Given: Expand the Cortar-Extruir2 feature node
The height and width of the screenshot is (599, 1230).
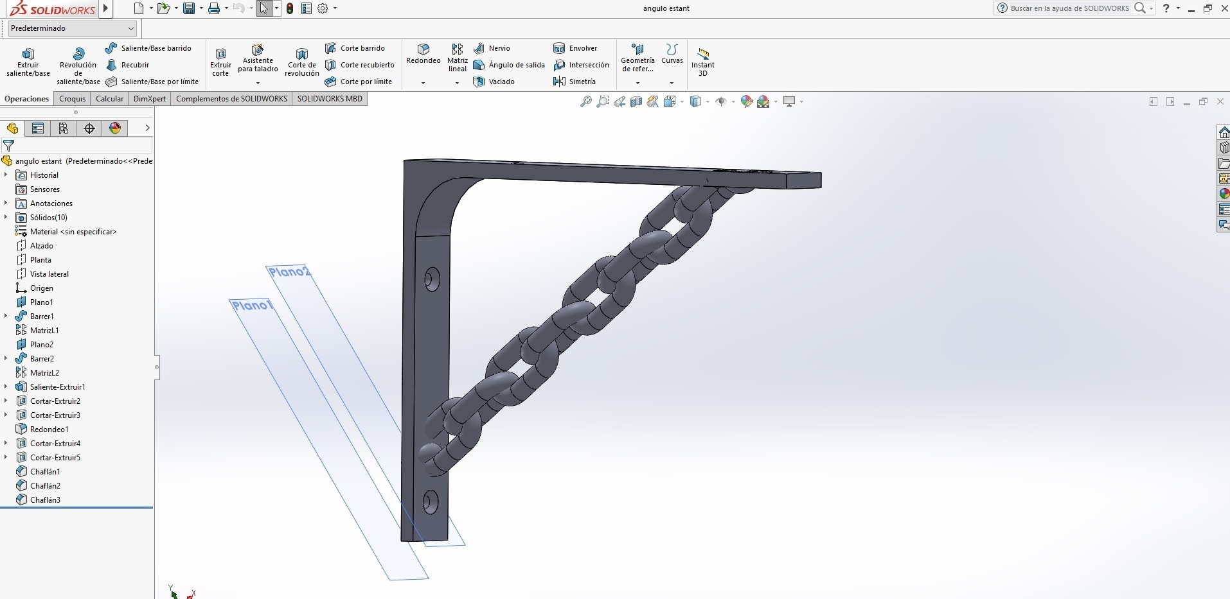Looking at the screenshot, I should point(6,401).
